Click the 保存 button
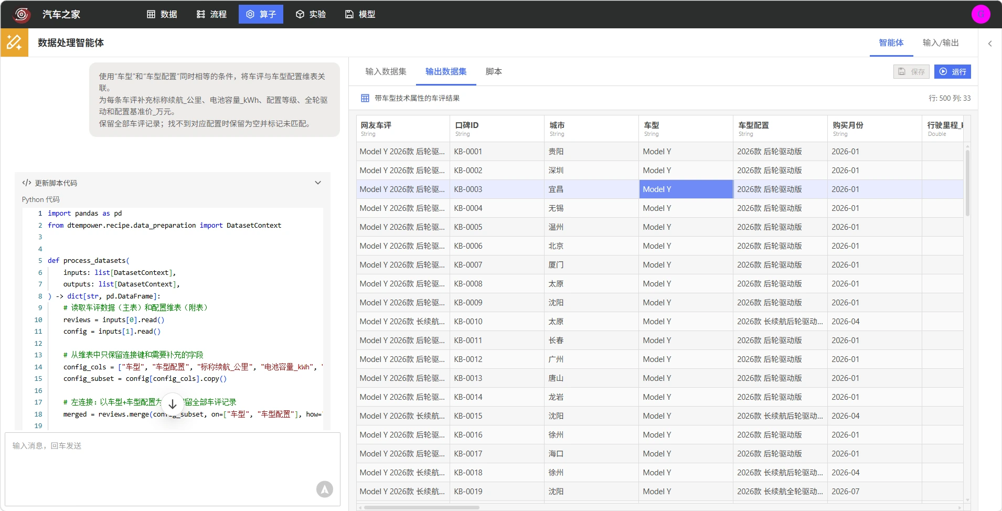Image resolution: width=1002 pixels, height=511 pixels. pyautogui.click(x=911, y=71)
